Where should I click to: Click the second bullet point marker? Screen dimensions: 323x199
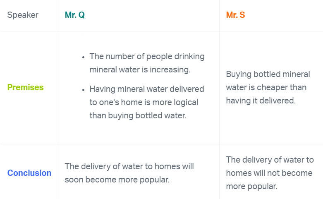tap(84, 89)
